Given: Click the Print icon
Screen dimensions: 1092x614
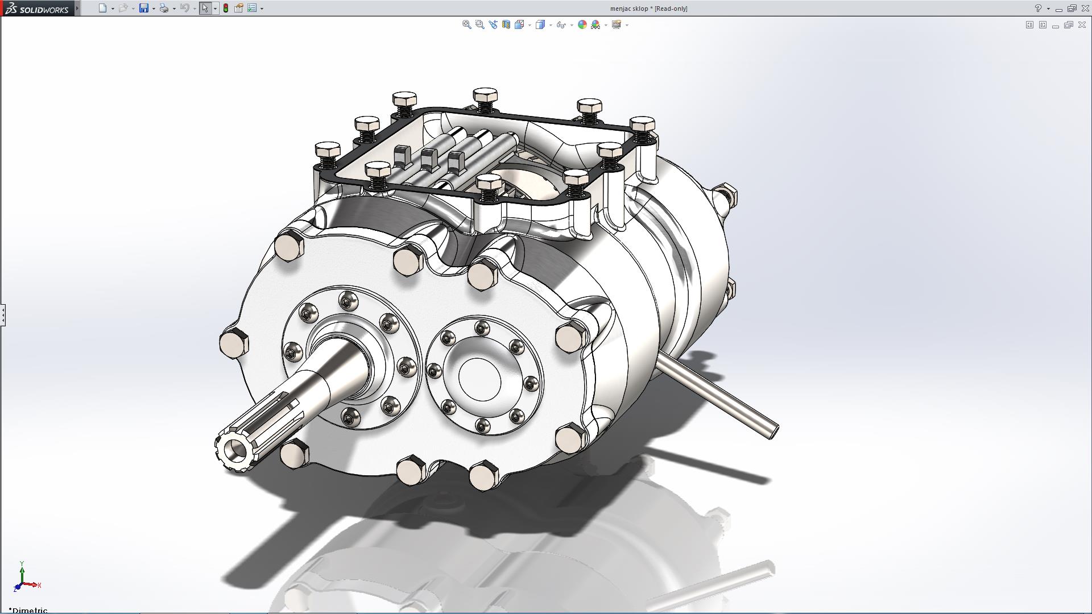Looking at the screenshot, I should 164,8.
